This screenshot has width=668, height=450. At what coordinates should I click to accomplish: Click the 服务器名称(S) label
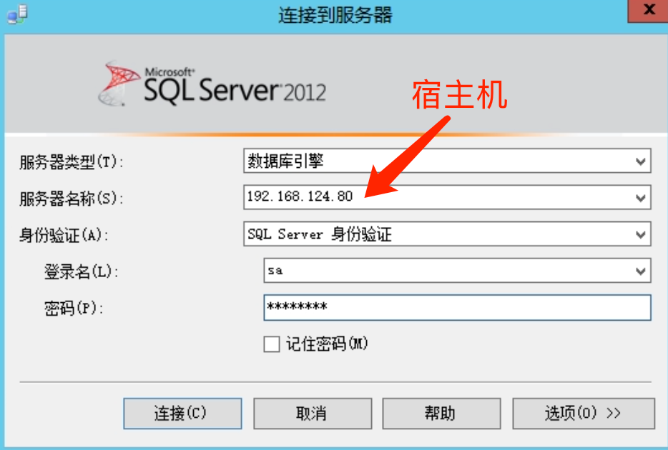click(71, 199)
